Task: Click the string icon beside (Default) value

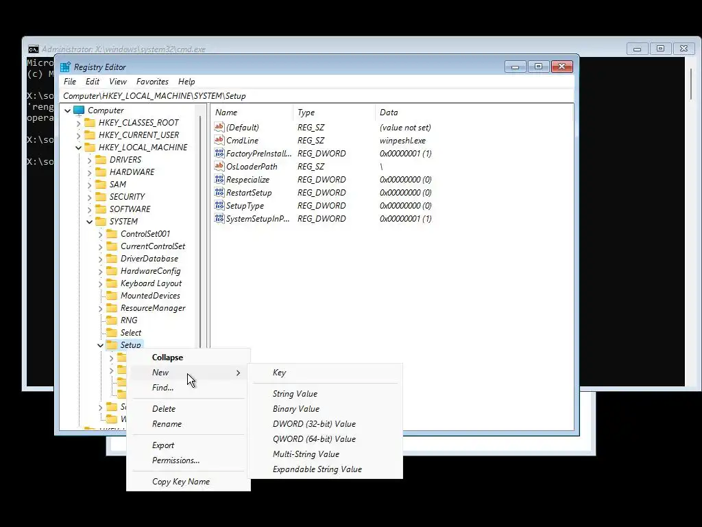Action: click(219, 127)
